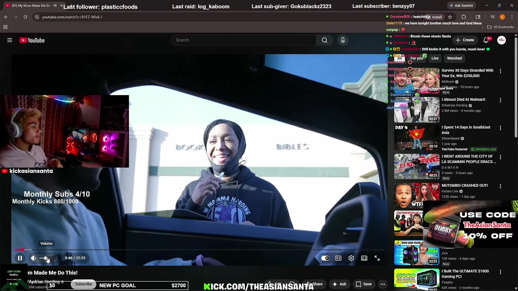Open the Chrome apps grid shortcut
The image size is (518, 291).
[5, 27]
